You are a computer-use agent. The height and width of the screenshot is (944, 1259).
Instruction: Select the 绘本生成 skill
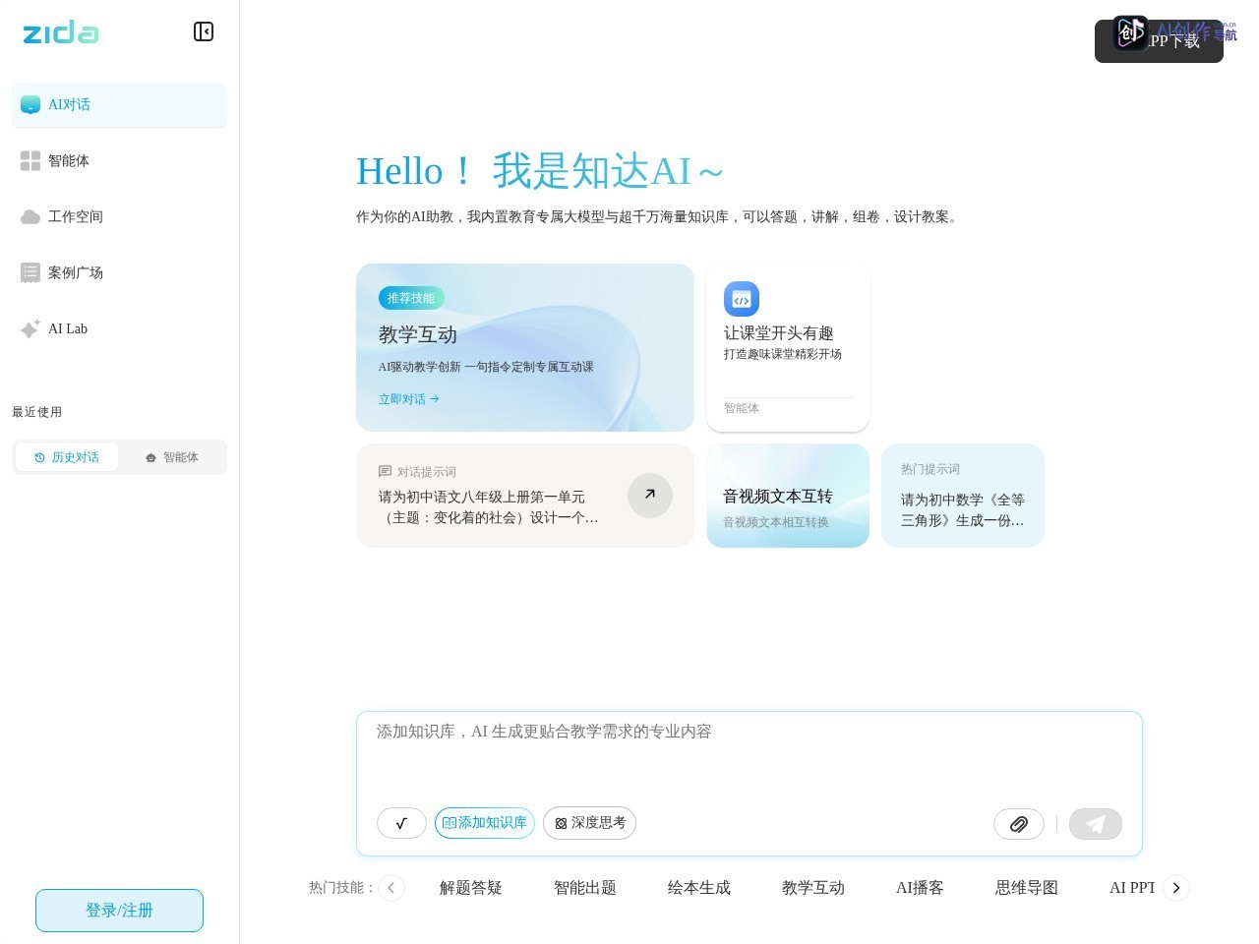click(x=699, y=888)
